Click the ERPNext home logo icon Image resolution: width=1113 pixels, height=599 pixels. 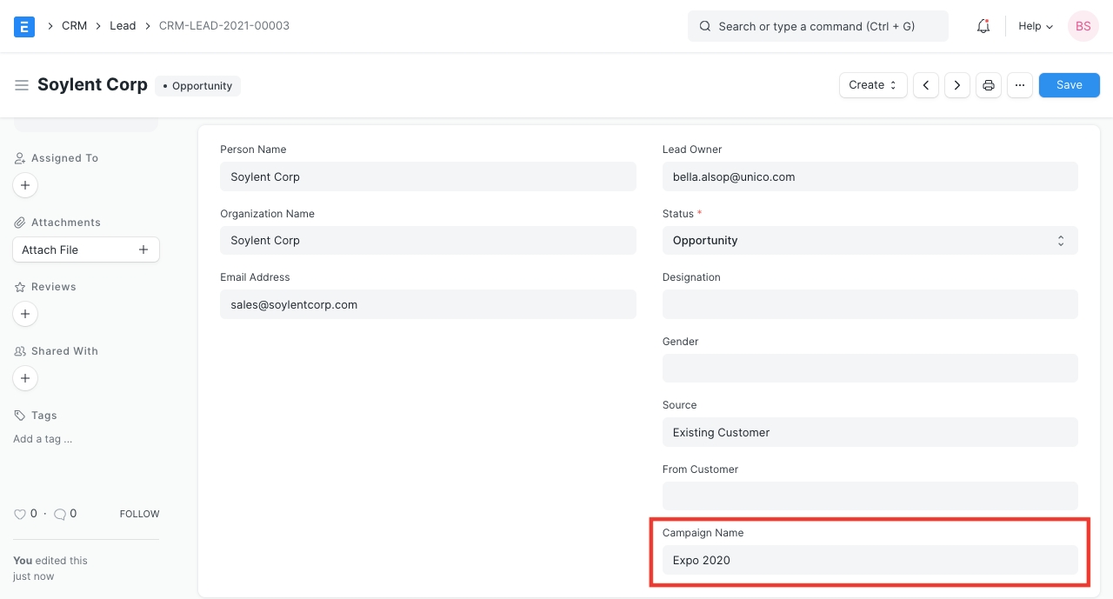point(24,26)
